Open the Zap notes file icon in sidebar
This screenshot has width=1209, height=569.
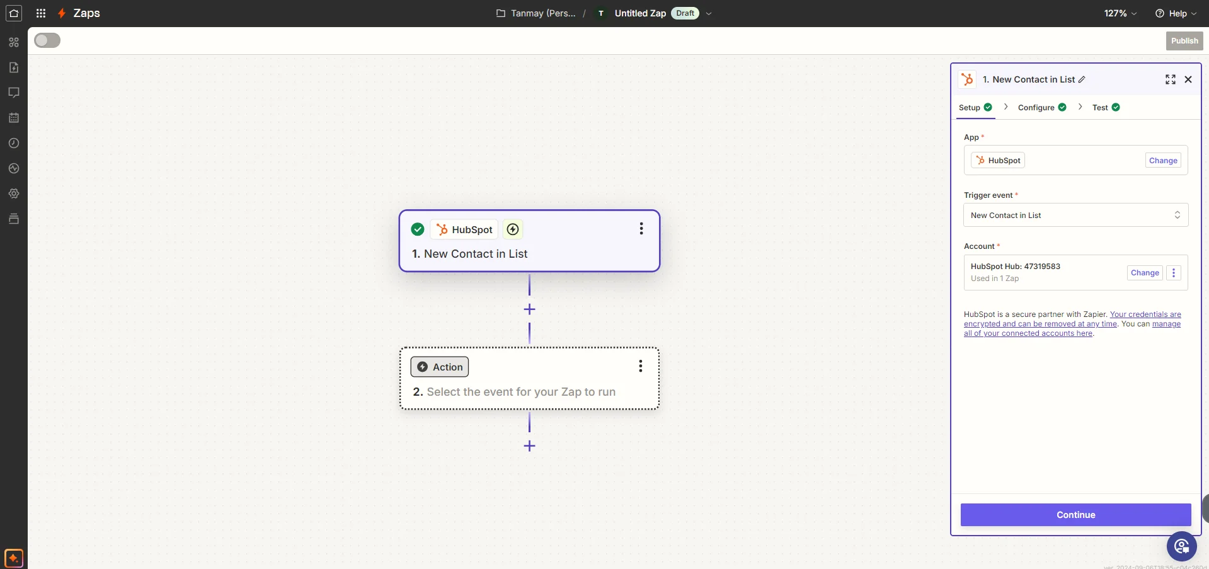pos(14,67)
